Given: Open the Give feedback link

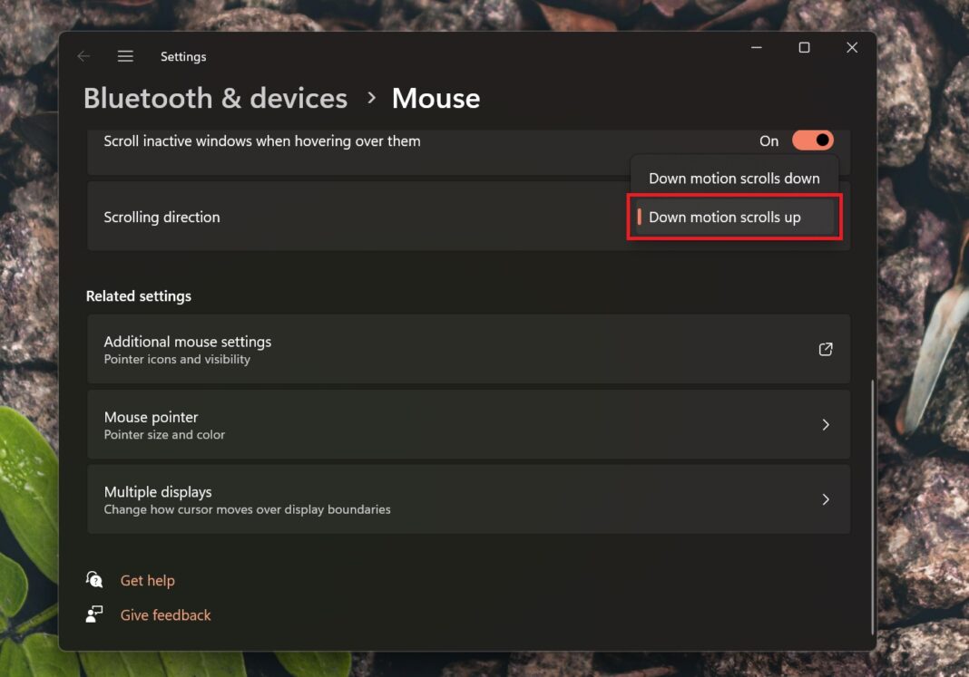Looking at the screenshot, I should click(x=166, y=614).
